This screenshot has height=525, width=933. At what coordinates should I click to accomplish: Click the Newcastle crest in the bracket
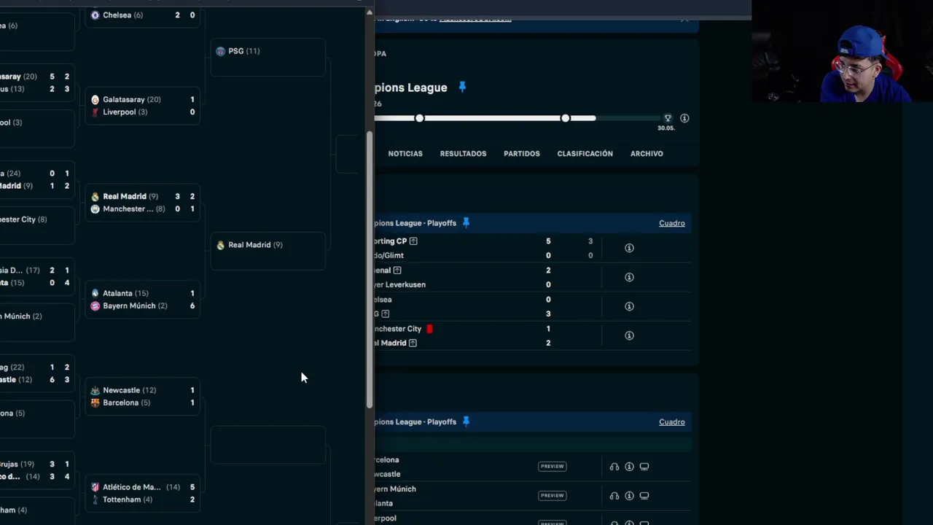(x=95, y=390)
